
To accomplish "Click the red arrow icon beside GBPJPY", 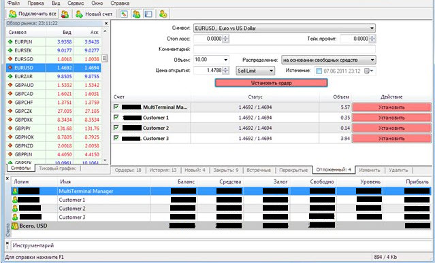I will tap(10, 128).
